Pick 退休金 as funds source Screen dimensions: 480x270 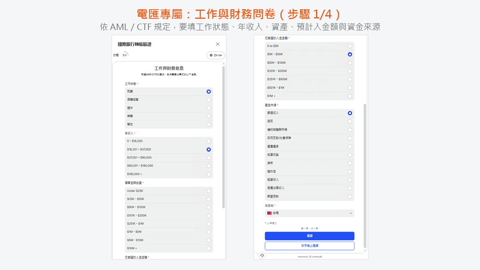click(310, 172)
